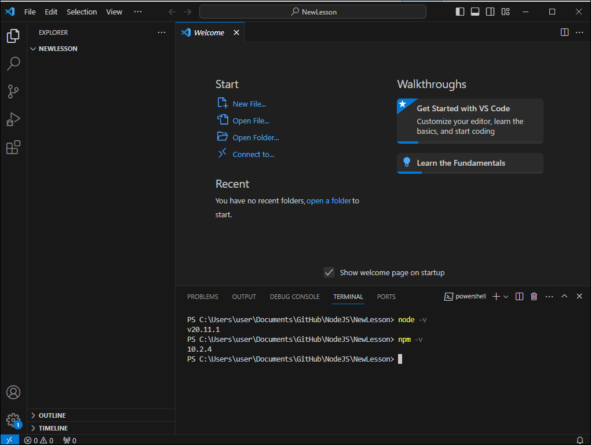Image resolution: width=591 pixels, height=445 pixels.
Task: Open the Edit menu
Action: 51,12
